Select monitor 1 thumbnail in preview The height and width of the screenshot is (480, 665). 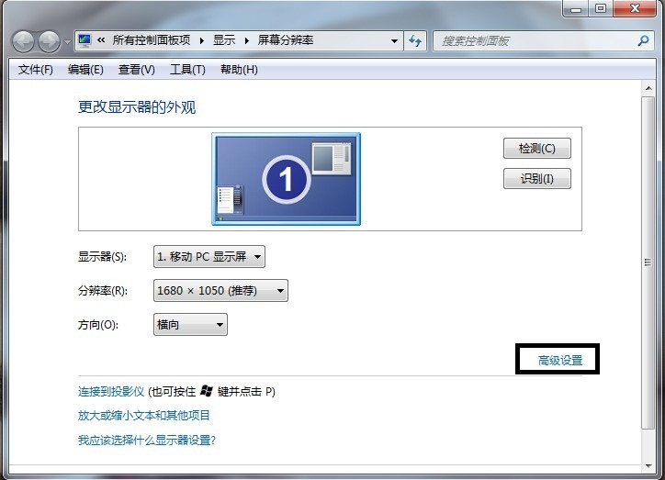coord(287,179)
